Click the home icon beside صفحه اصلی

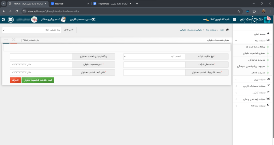(x=268, y=33)
